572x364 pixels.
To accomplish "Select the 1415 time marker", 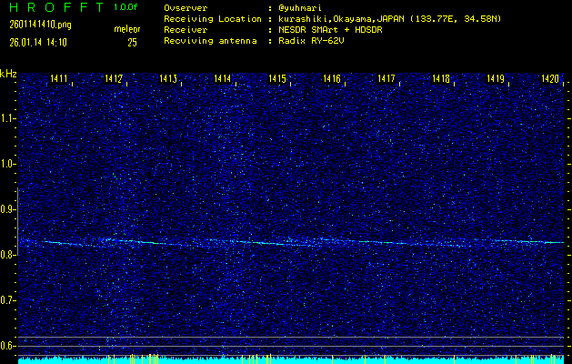I will (277, 80).
